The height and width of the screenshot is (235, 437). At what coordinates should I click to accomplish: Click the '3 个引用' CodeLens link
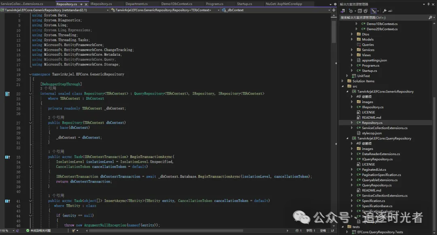[48, 88]
